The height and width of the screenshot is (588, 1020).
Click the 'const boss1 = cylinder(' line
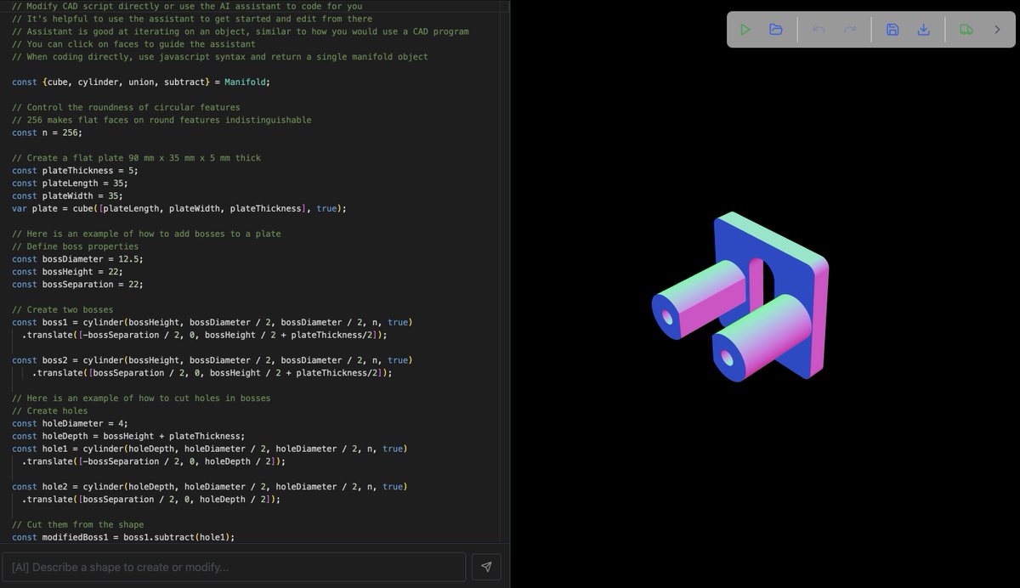point(212,323)
